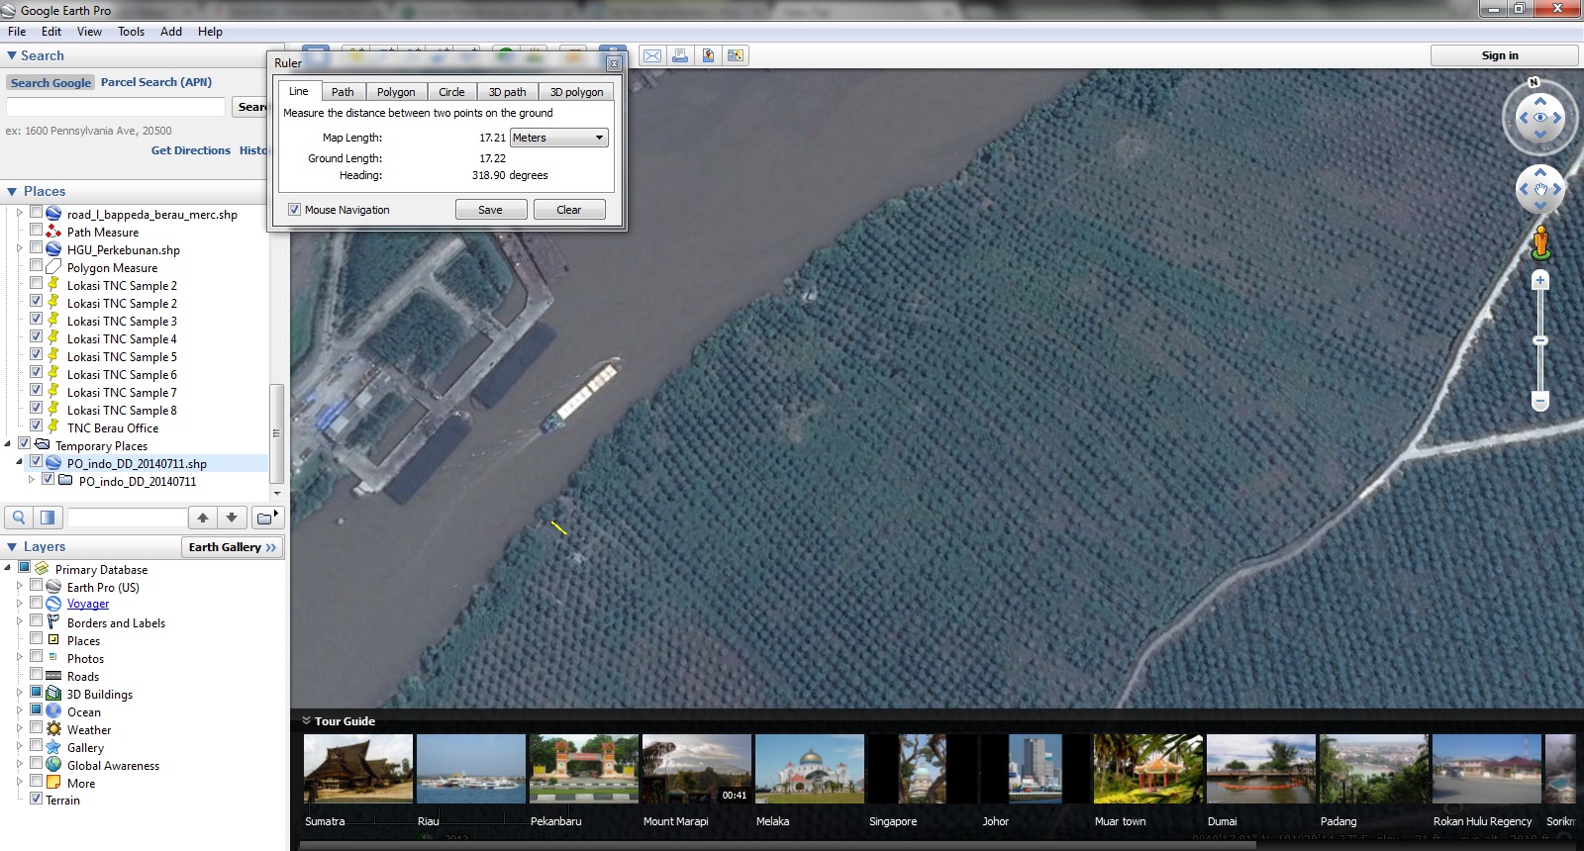Click the Print toolbar icon

[680, 55]
